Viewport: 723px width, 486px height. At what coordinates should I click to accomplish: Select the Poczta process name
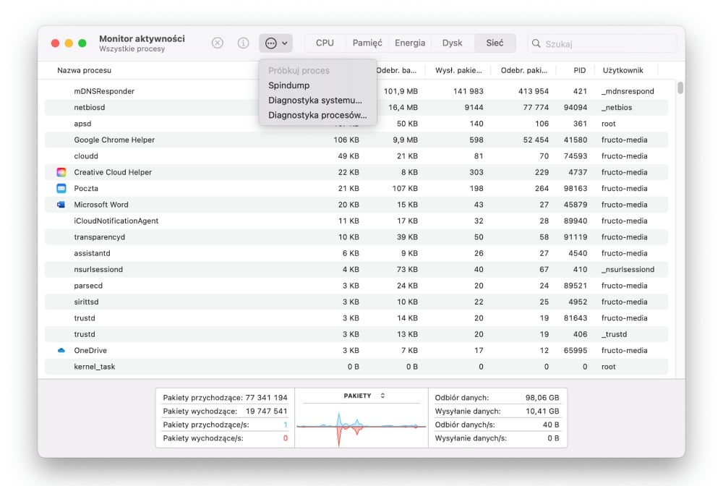coord(86,188)
